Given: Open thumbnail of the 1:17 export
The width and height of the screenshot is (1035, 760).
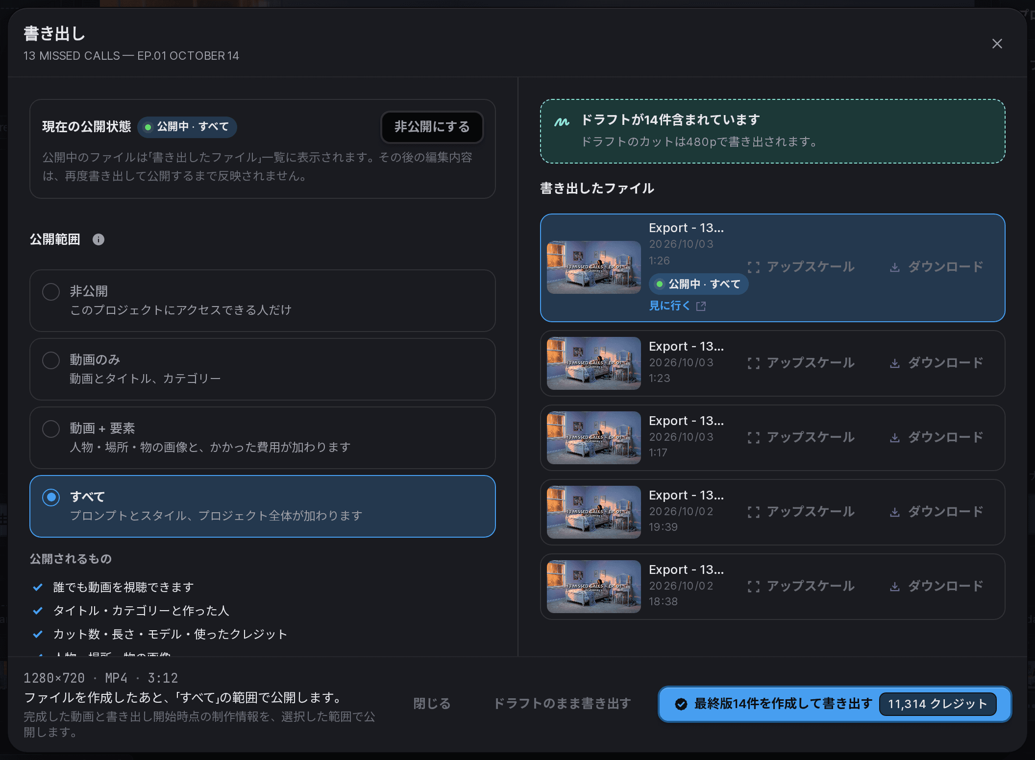Looking at the screenshot, I should [x=593, y=438].
